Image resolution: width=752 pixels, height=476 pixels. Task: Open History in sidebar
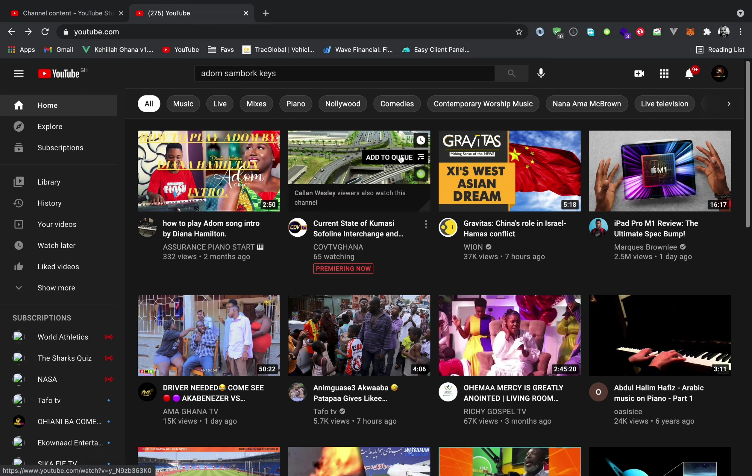58,203
